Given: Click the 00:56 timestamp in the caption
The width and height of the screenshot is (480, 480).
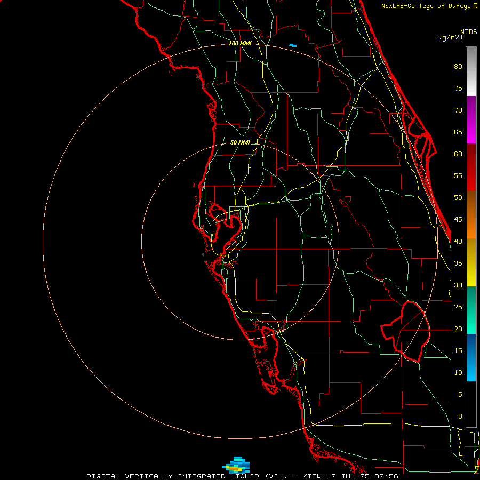Looking at the screenshot, I should pyautogui.click(x=386, y=476).
